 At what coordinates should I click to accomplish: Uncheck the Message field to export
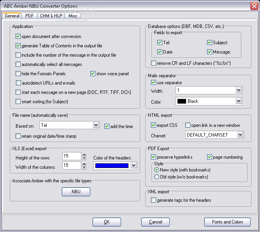209,52
